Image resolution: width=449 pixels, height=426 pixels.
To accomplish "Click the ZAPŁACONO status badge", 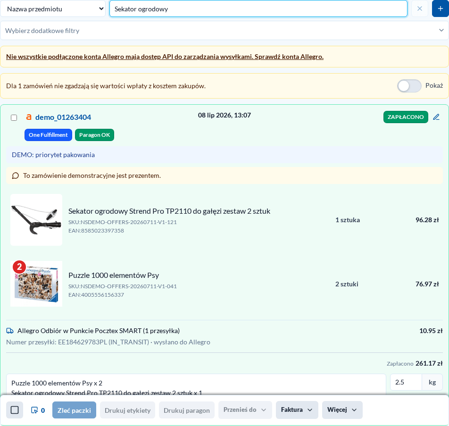I will click(406, 117).
